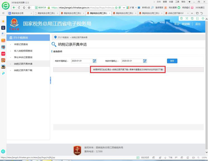The image size is (223, 161).
Task: Close the 纳税记录开具PDF tab
Action: pos(188,13)
